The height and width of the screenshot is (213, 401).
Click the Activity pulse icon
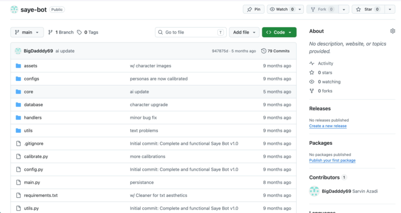(311, 63)
